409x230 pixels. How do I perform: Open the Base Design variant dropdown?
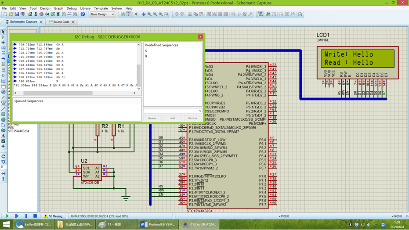click(102, 14)
